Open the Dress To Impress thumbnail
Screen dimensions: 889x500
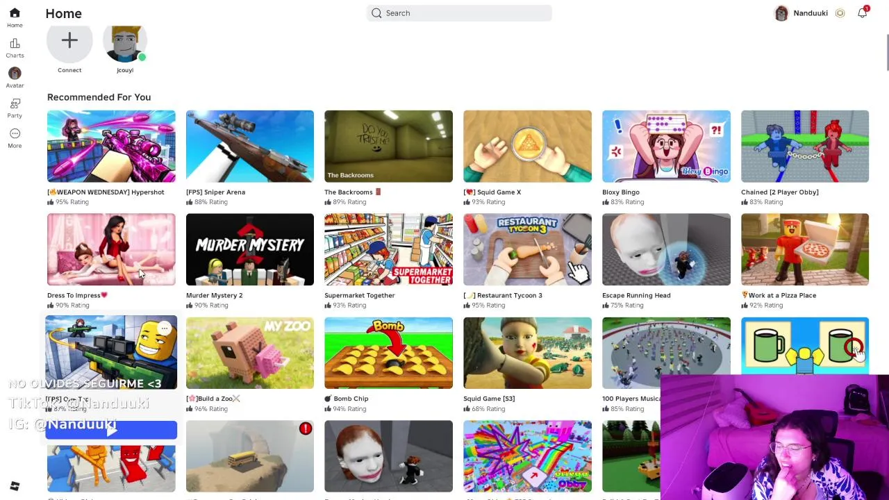111,249
